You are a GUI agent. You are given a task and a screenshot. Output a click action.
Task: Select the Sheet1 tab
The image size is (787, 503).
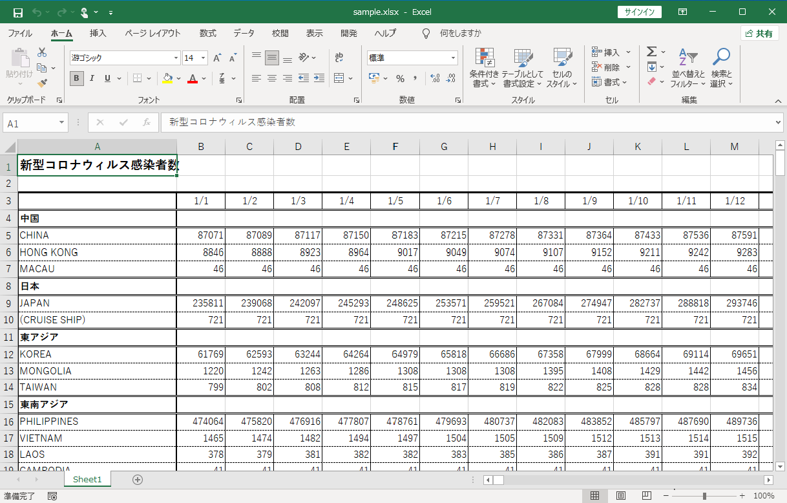[x=87, y=479]
